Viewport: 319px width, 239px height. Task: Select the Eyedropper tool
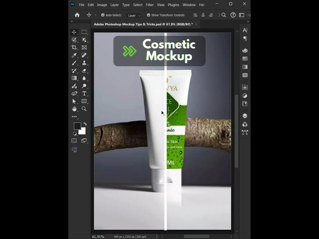pos(74,55)
